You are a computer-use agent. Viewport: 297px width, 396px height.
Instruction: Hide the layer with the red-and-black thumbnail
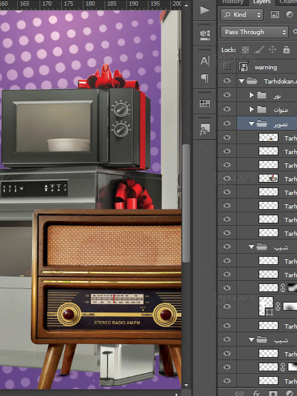coord(227,178)
